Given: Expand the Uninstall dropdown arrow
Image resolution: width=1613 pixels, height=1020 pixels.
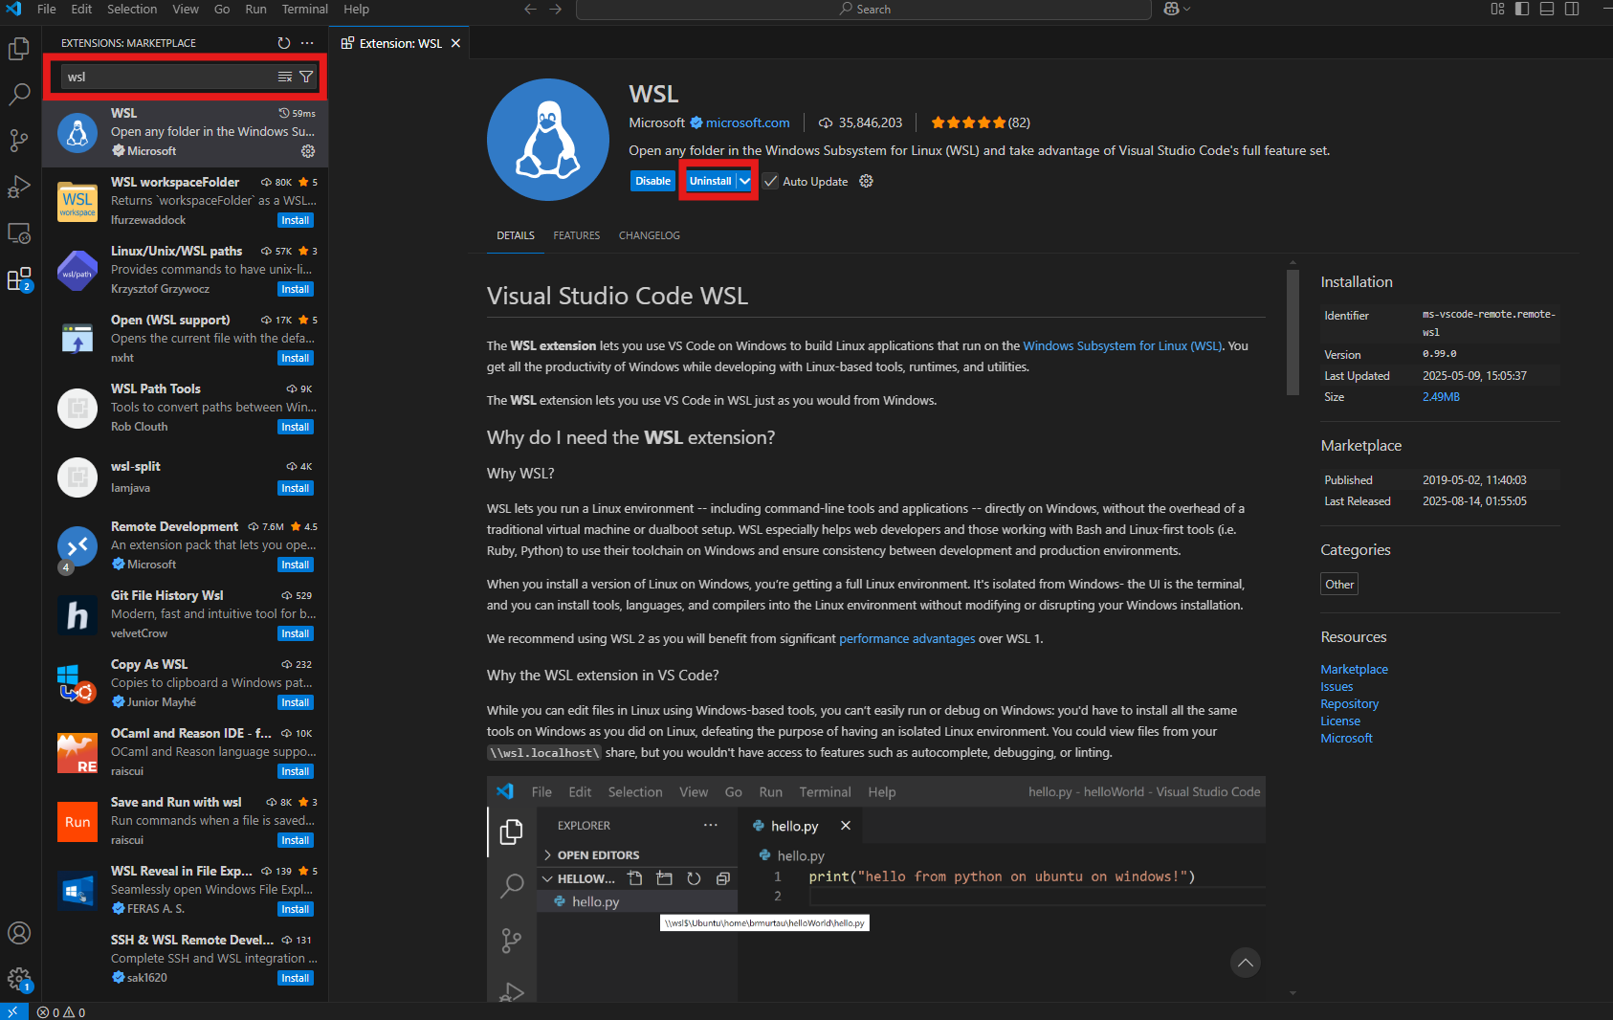Looking at the screenshot, I should pyautogui.click(x=745, y=181).
